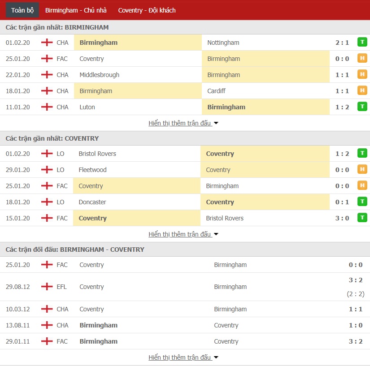
Task: Click green T badge in Coventry 3:0 row
Action: point(362,218)
